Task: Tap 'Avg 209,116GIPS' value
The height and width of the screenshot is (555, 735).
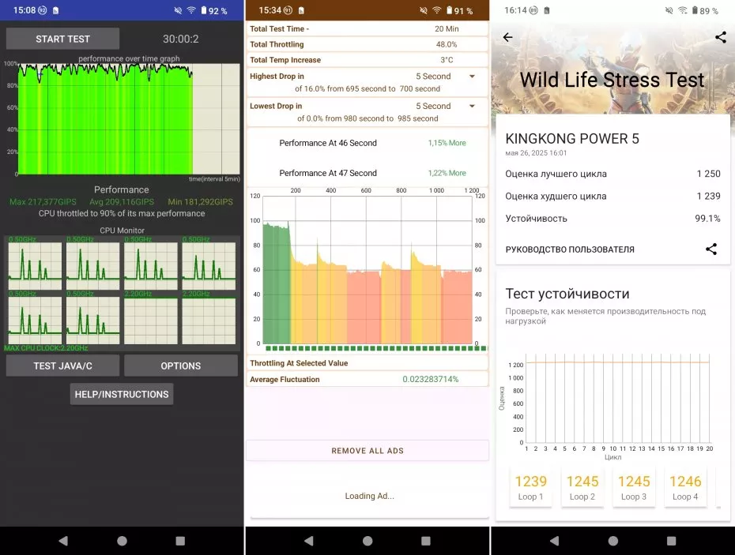Action: click(x=122, y=202)
